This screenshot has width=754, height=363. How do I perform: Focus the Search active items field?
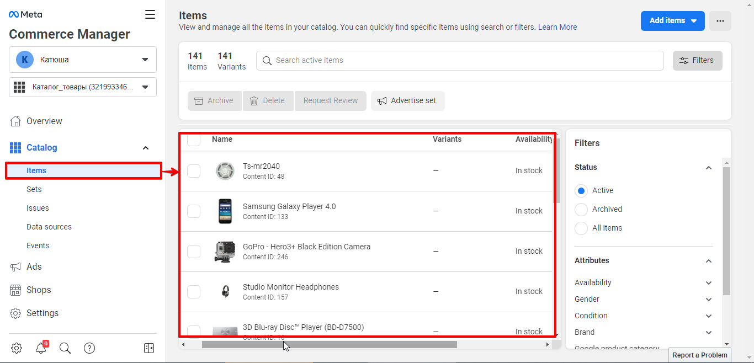pos(460,60)
